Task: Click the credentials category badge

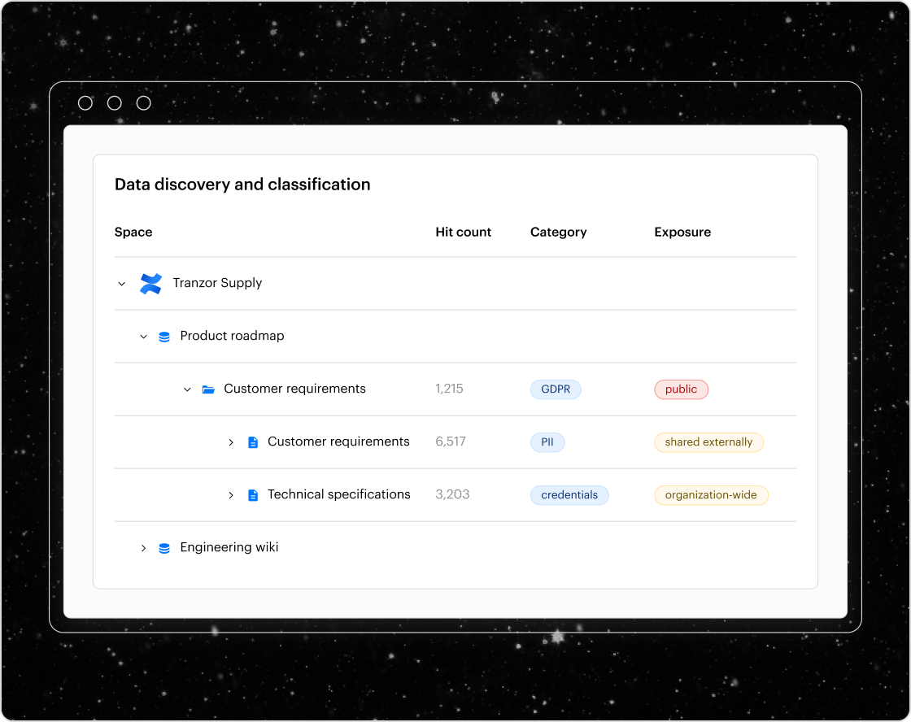Action: 569,495
